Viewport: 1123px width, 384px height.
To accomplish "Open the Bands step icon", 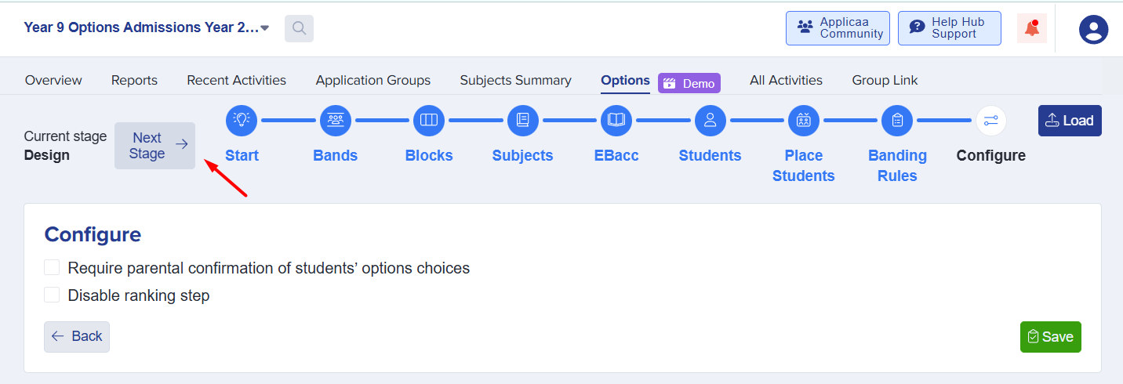I will (x=336, y=120).
